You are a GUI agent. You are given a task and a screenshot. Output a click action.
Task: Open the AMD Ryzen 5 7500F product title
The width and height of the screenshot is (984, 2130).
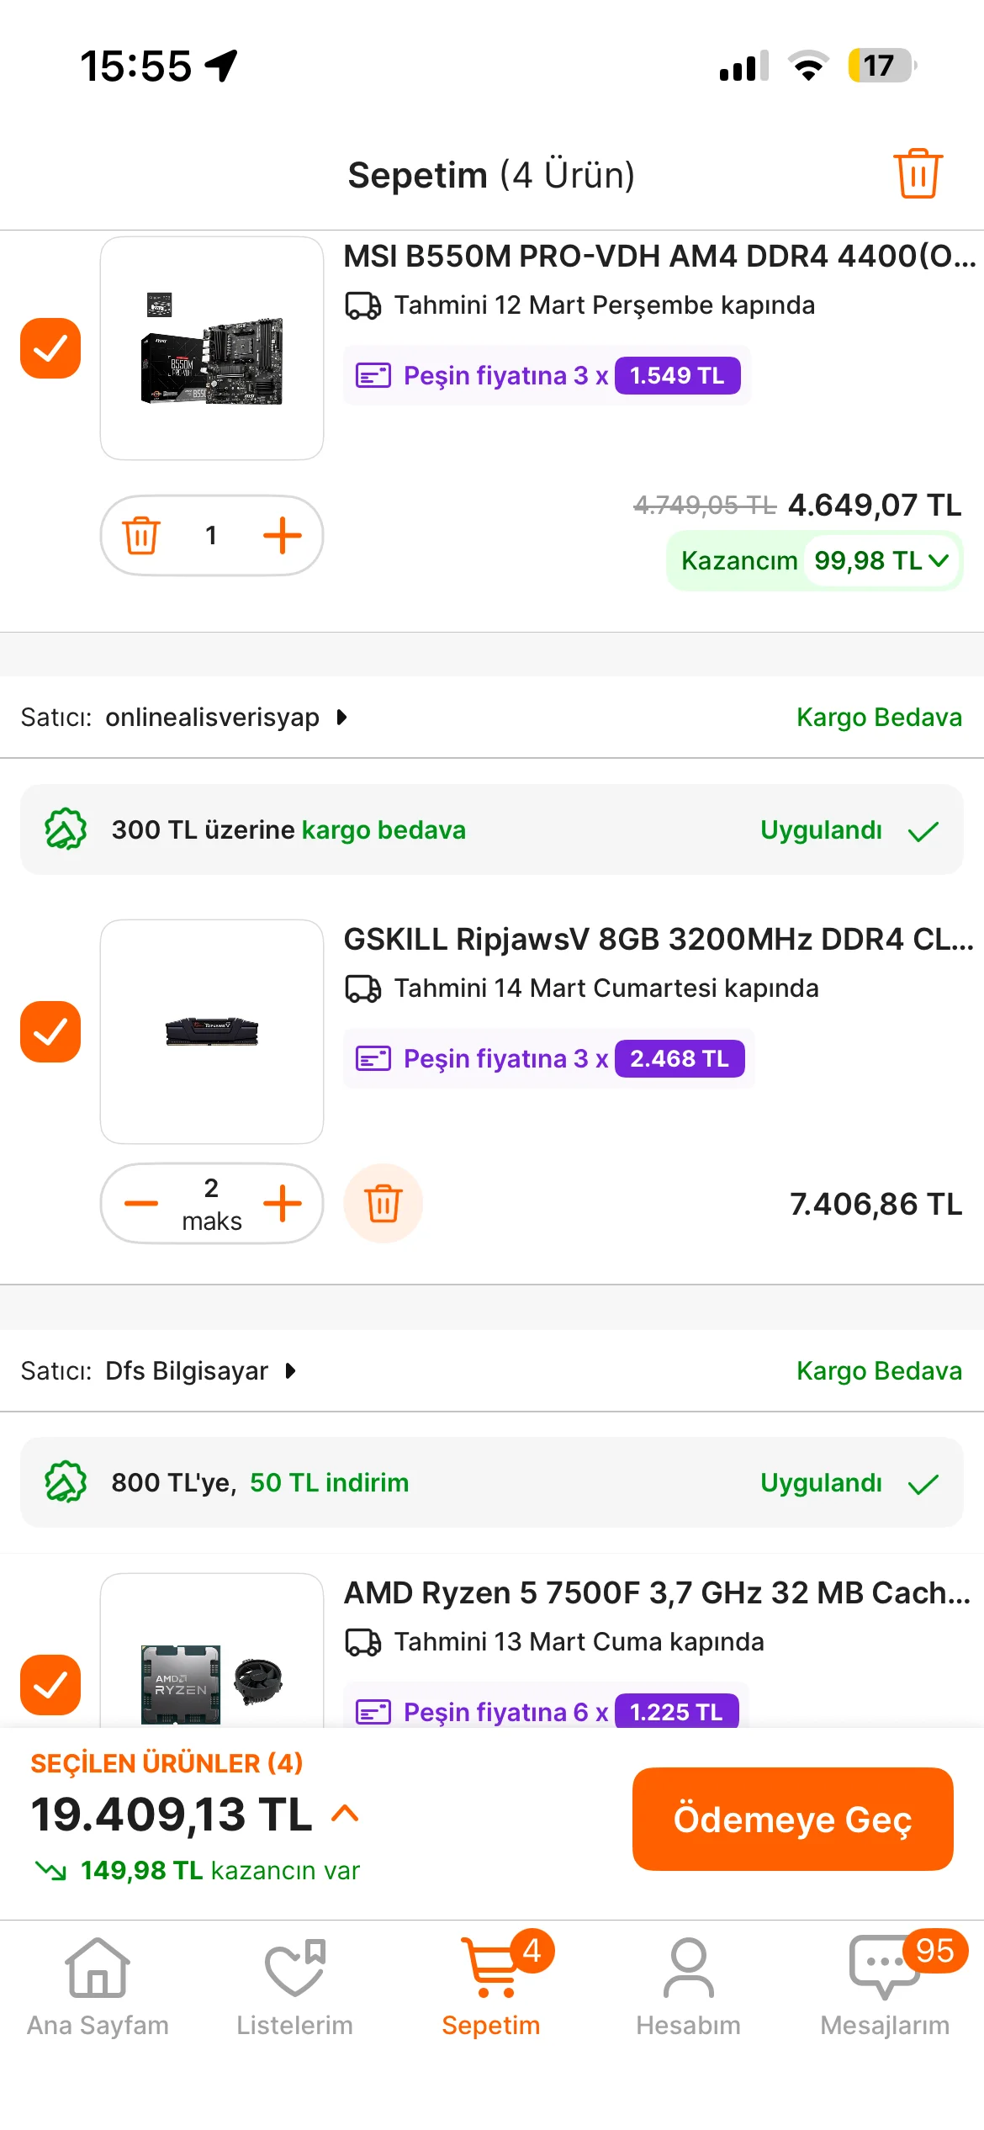(x=658, y=1592)
